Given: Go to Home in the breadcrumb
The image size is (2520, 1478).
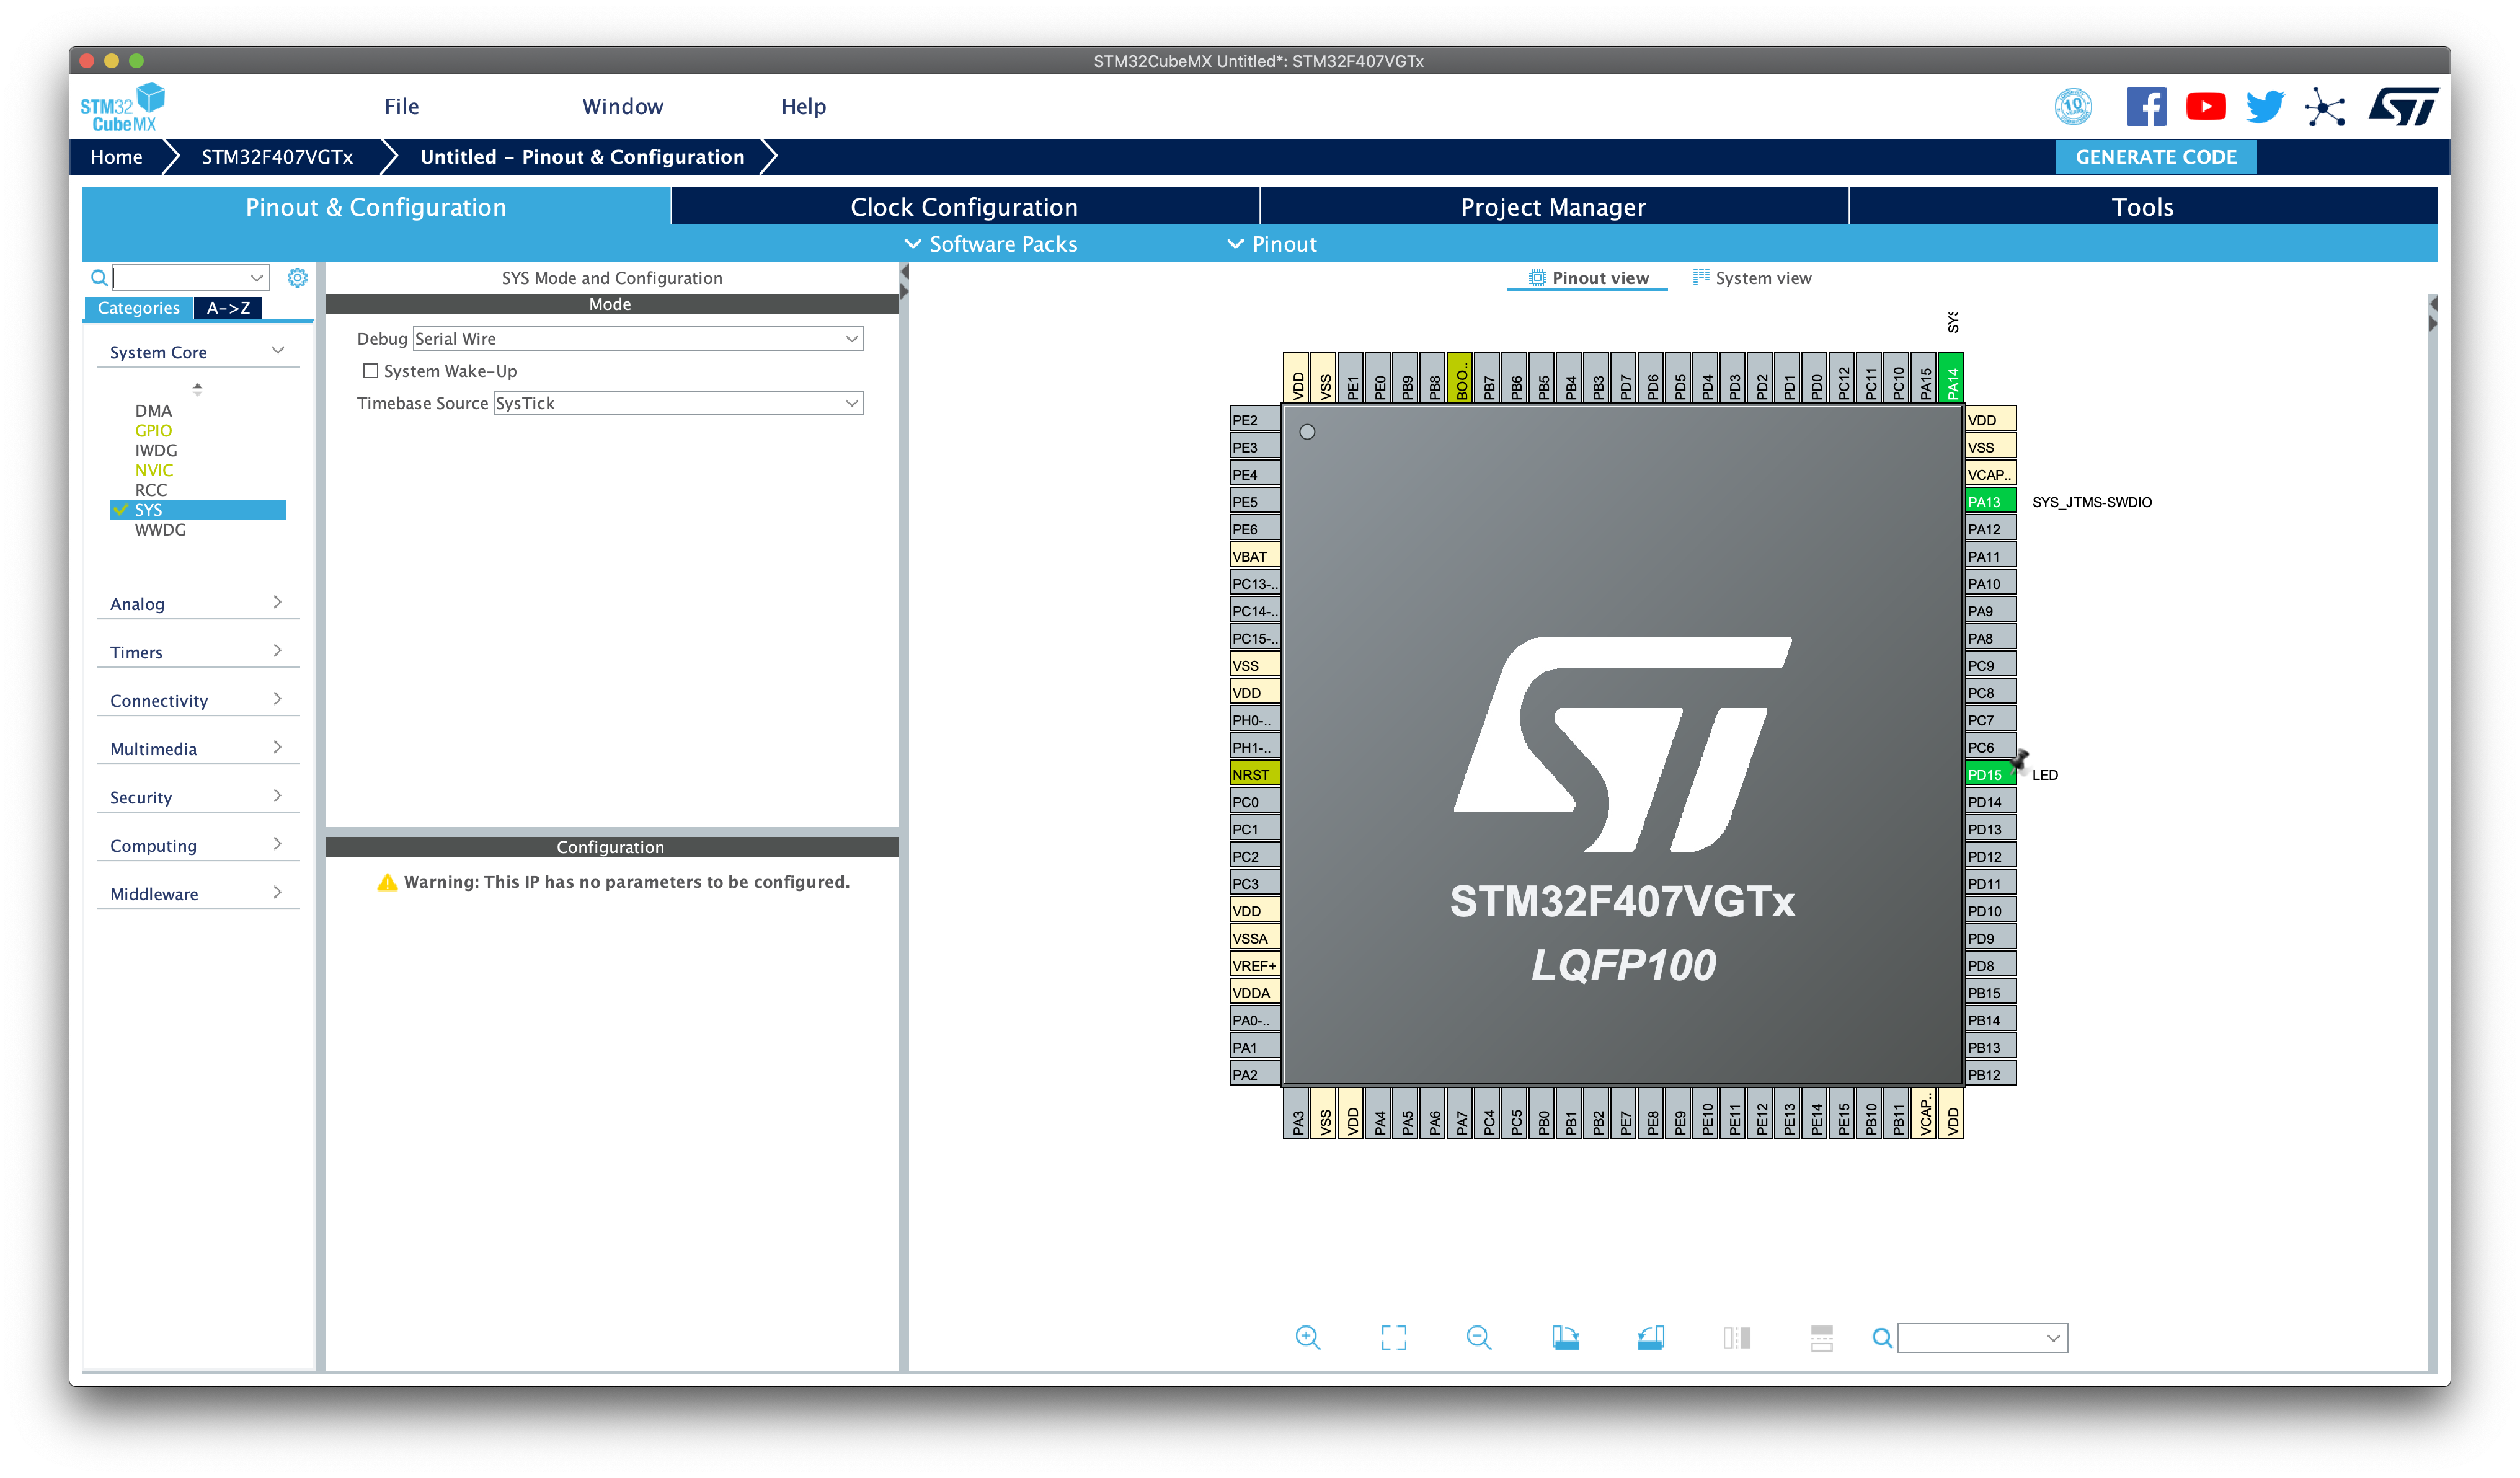Looking at the screenshot, I should click(116, 157).
